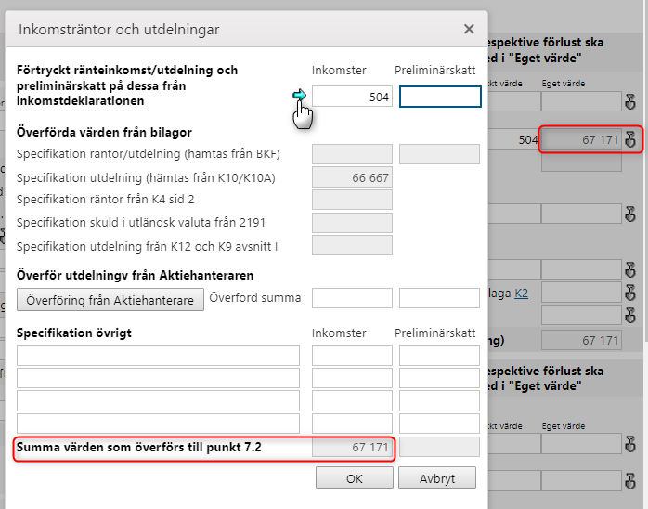Viewport: 648px width, 509px height.
Task: Click hand icon in first row under lower Eget värde header
Action: (x=630, y=444)
